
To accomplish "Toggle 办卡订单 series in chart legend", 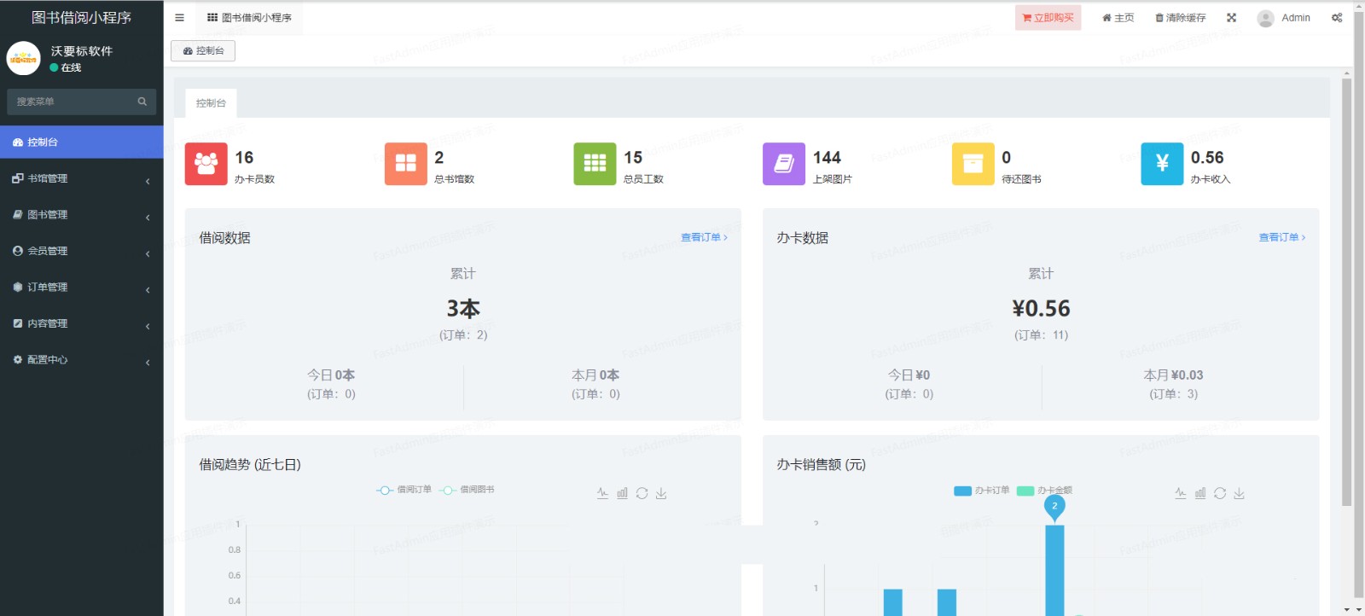I will pyautogui.click(x=982, y=491).
